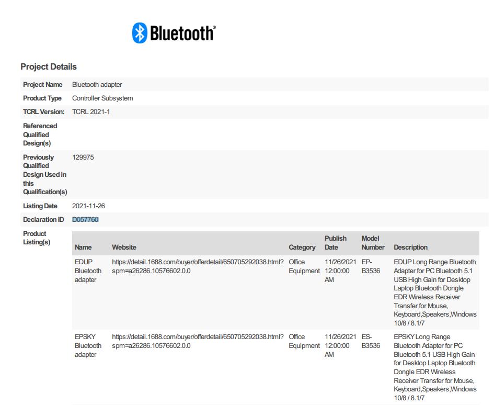The image size is (494, 405).
Task: Click the blue Bluetooth logo icon
Action: click(140, 33)
